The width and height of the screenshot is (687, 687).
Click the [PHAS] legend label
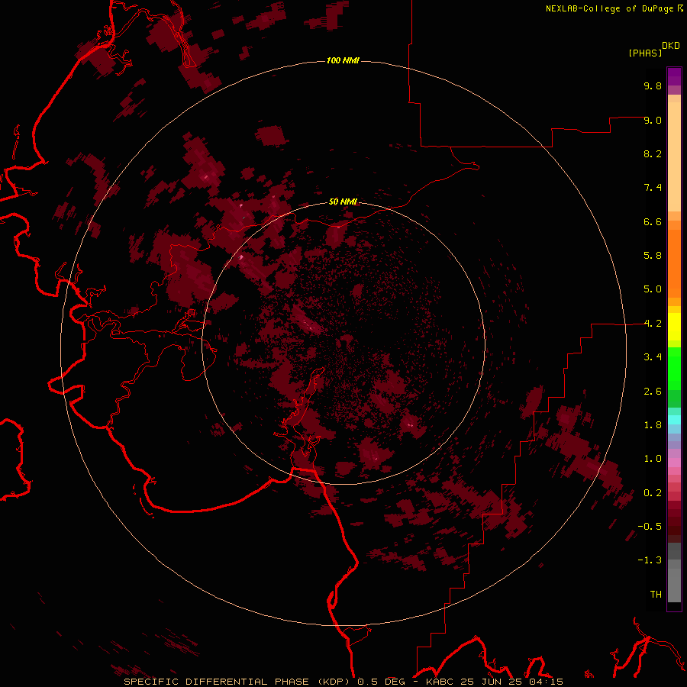tap(645, 53)
